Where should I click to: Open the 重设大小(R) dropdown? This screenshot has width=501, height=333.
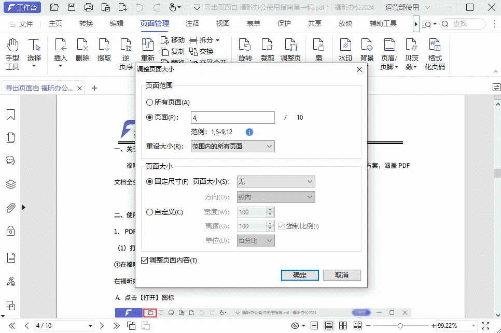232,146
